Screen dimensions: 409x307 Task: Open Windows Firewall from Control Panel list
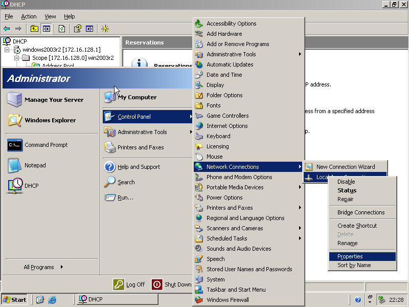click(x=228, y=300)
